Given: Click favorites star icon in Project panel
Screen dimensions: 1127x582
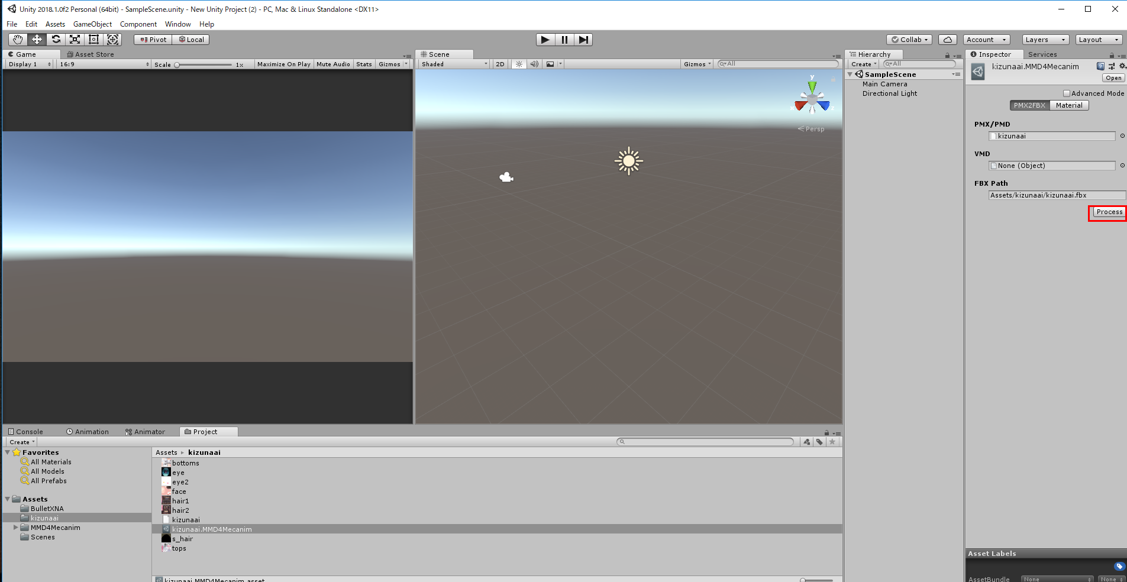Looking at the screenshot, I should click(x=832, y=442).
